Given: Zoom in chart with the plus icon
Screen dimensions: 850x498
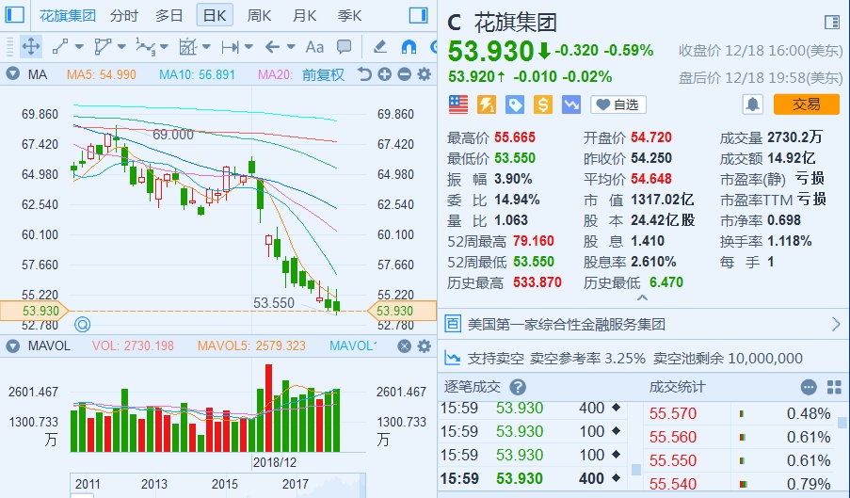Looking at the screenshot, I should point(384,73).
